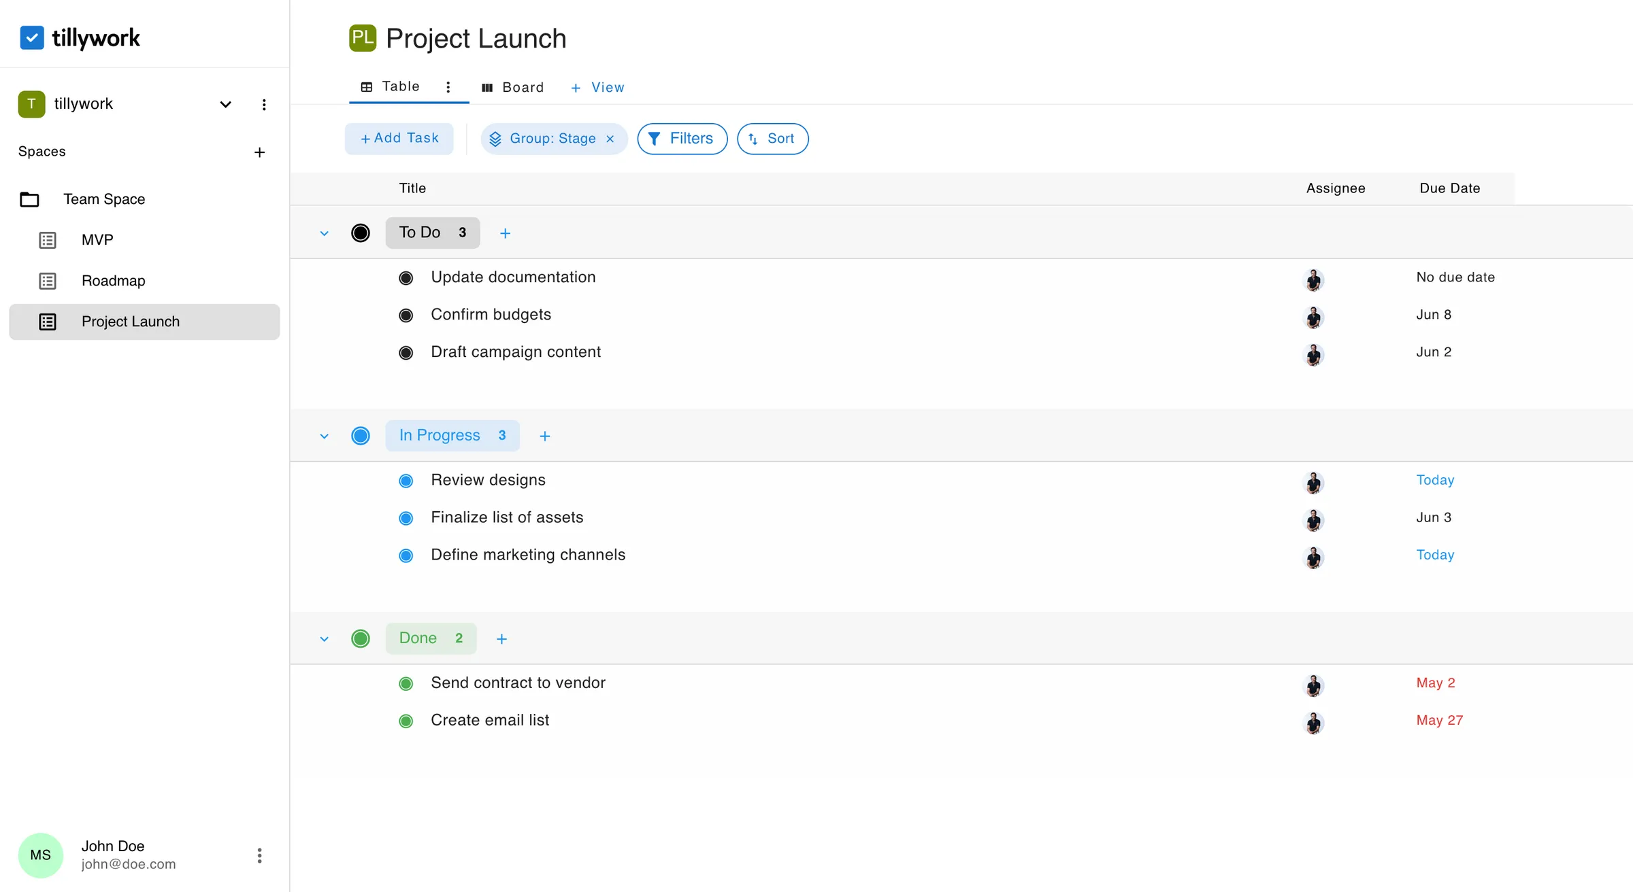Collapse the To Do group
This screenshot has height=892, width=1633.
(x=324, y=233)
